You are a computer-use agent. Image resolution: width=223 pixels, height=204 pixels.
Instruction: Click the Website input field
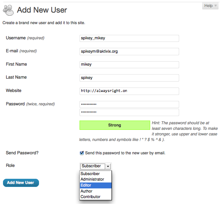pyautogui.click(x=129, y=91)
